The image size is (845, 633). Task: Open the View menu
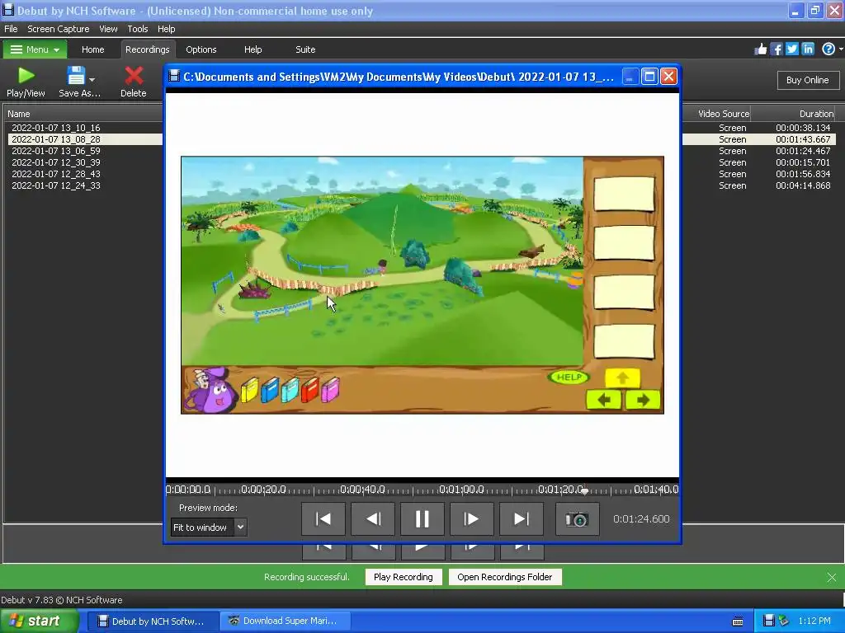click(108, 29)
